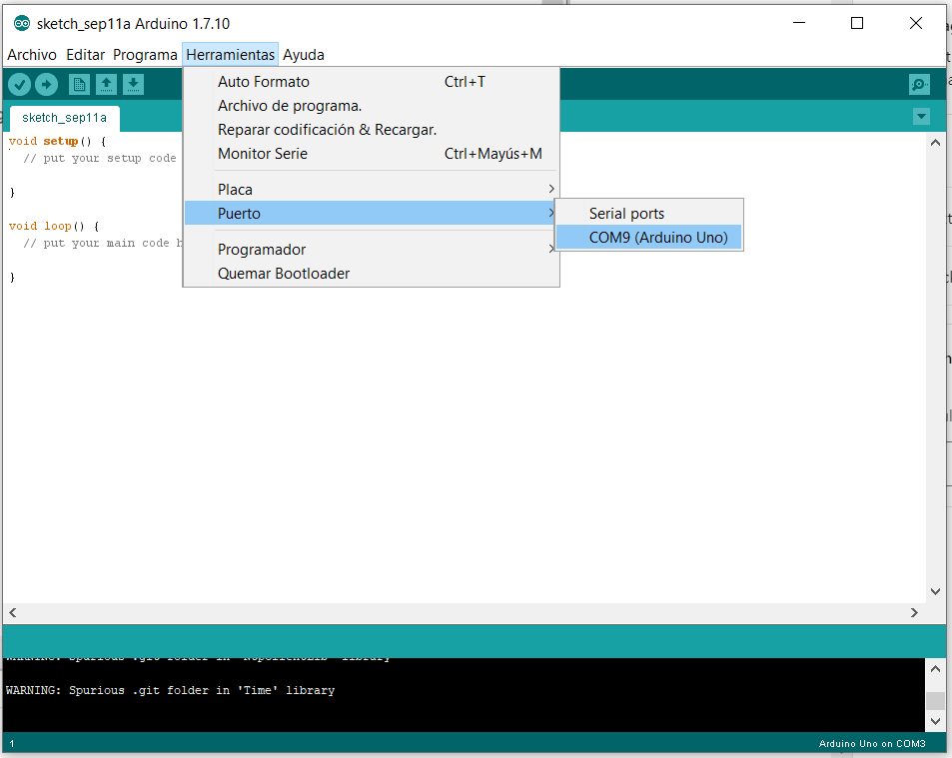Open the Ayuda menu

coord(304,55)
